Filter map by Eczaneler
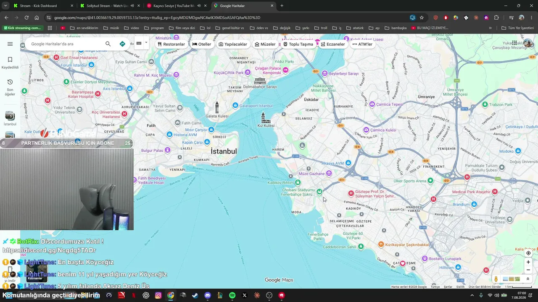Viewport: 538px width, 302px height. 333,44
